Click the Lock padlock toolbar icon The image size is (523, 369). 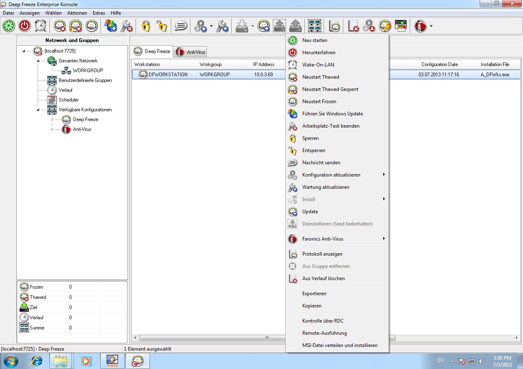click(x=146, y=26)
